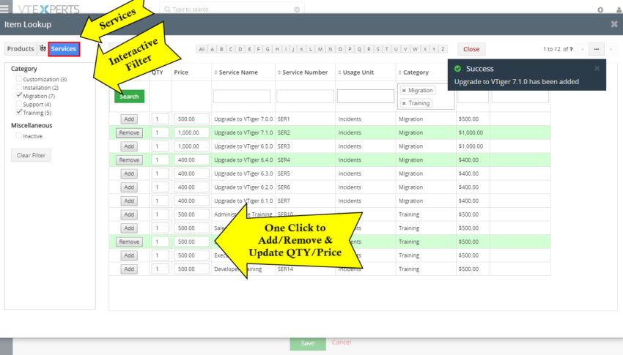This screenshot has height=355, width=623.
Task: Edit price for Upgrade to VTiger 6.1.0
Action: 191,201
